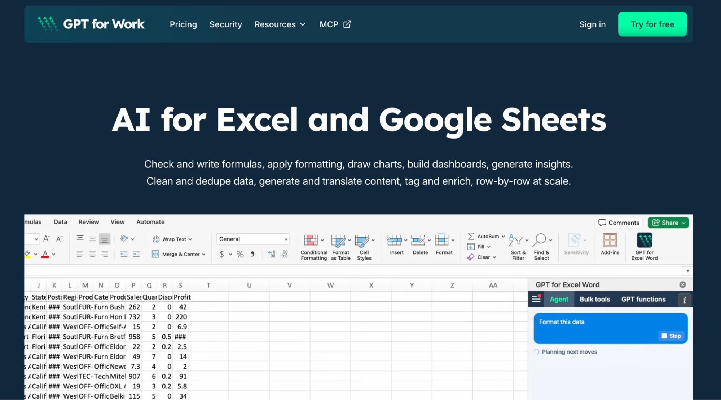Screen dimensions: 721x400
Task: Click the Orientation text icon
Action: [x=124, y=239]
